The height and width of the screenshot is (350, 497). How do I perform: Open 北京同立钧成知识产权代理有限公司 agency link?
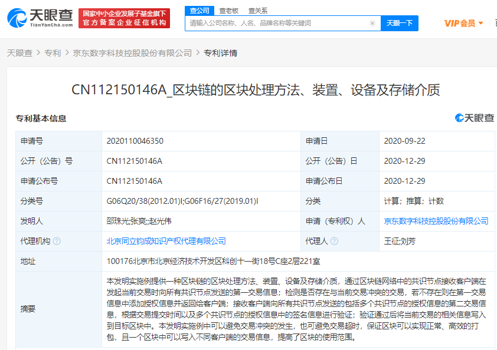(166, 241)
